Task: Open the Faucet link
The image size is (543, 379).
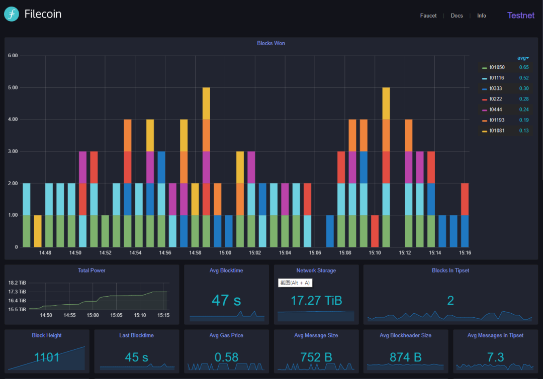Action: 428,16
